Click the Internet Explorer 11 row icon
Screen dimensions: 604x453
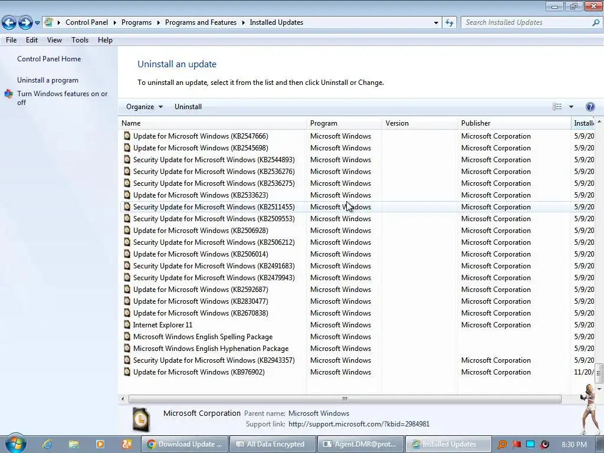click(127, 325)
